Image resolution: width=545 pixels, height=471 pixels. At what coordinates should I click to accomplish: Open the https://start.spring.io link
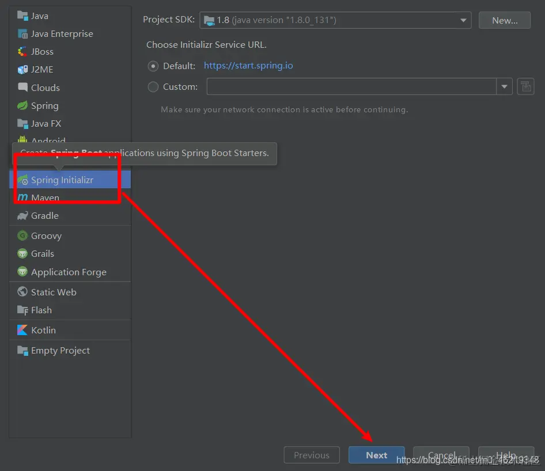[248, 66]
